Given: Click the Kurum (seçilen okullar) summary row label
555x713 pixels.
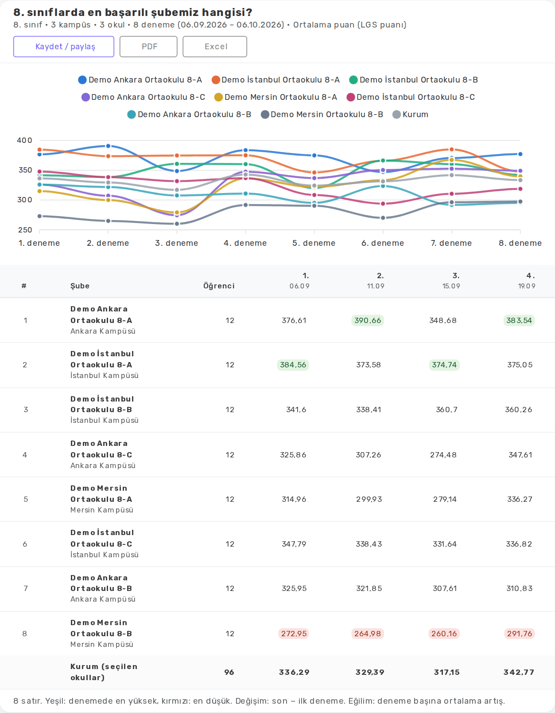Looking at the screenshot, I should [104, 672].
